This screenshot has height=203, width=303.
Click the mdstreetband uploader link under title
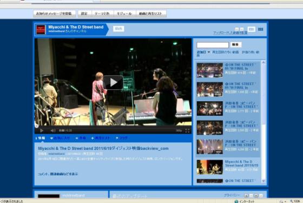[56, 154]
